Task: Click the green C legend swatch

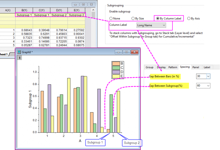Action: coord(116,68)
